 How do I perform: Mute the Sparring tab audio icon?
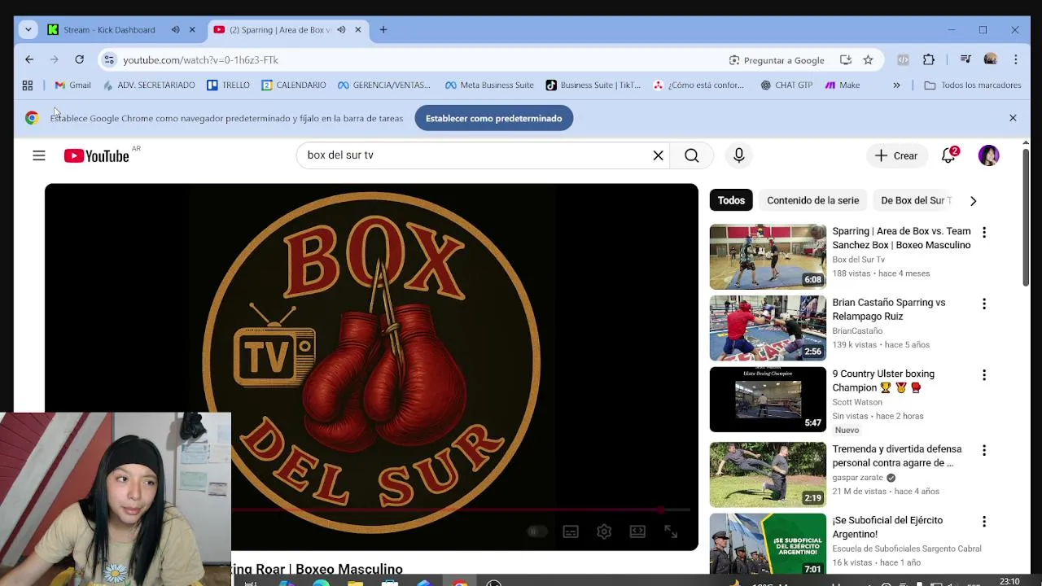(x=341, y=29)
